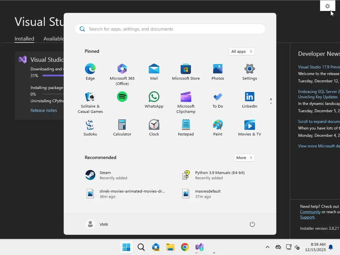Click the OneDrive cloud tray icon
This screenshot has width=340, height=255.
click(278, 247)
